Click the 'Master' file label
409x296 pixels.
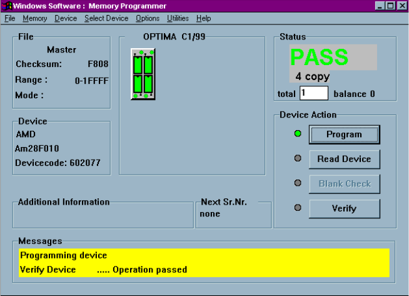61,50
